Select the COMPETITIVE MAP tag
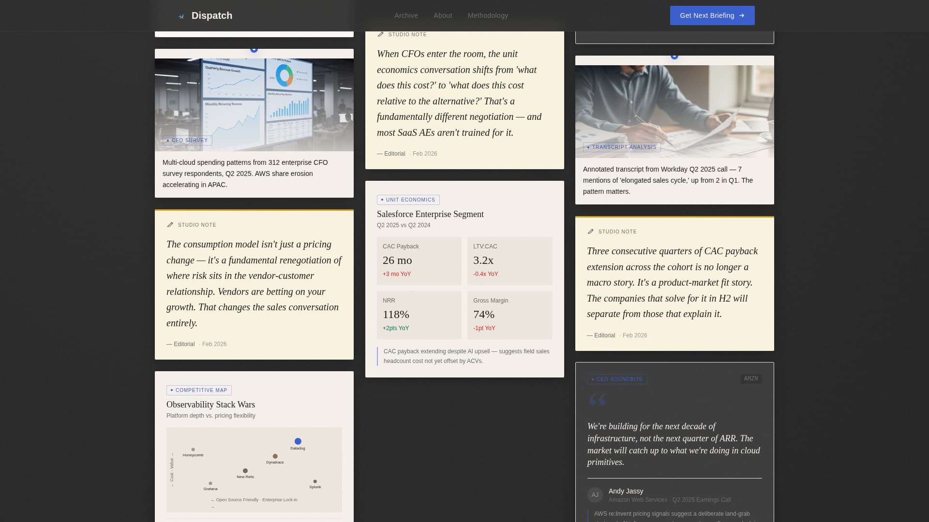Viewport: 929px width, 522px height. (x=199, y=390)
